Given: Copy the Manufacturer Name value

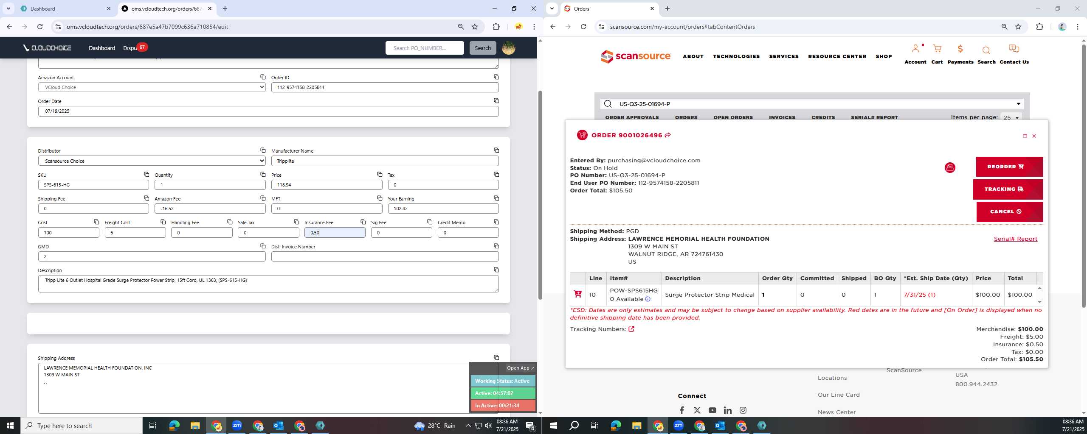Looking at the screenshot, I should click(x=496, y=150).
